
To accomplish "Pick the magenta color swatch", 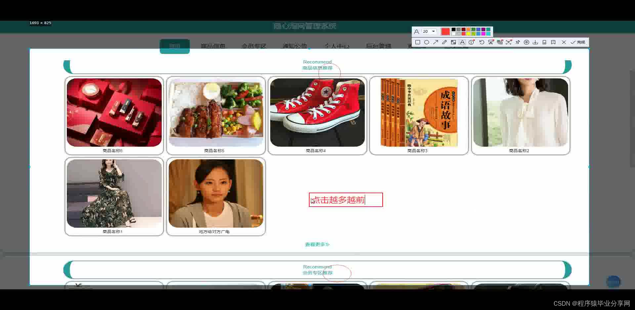I will pos(483,34).
